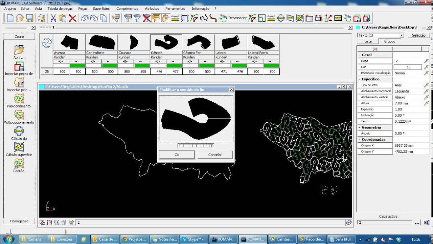Screen dimensions: 433x244
Task: Click the Copy pages icon
Action: (x=104, y=18)
